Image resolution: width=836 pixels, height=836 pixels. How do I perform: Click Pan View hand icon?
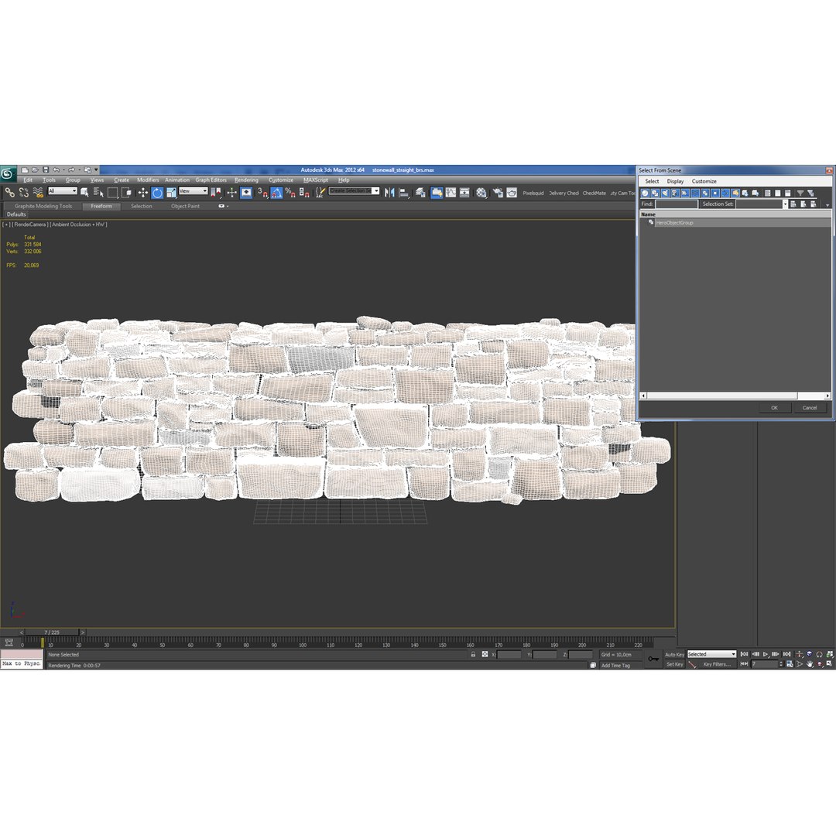point(810,664)
